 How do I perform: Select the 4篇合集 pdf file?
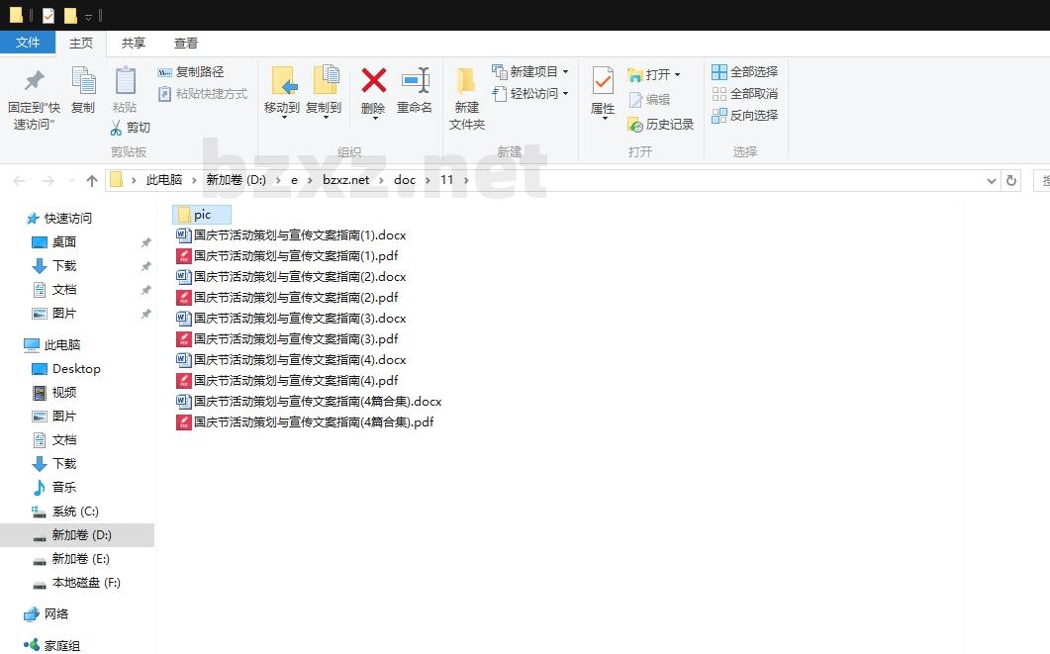click(x=313, y=422)
